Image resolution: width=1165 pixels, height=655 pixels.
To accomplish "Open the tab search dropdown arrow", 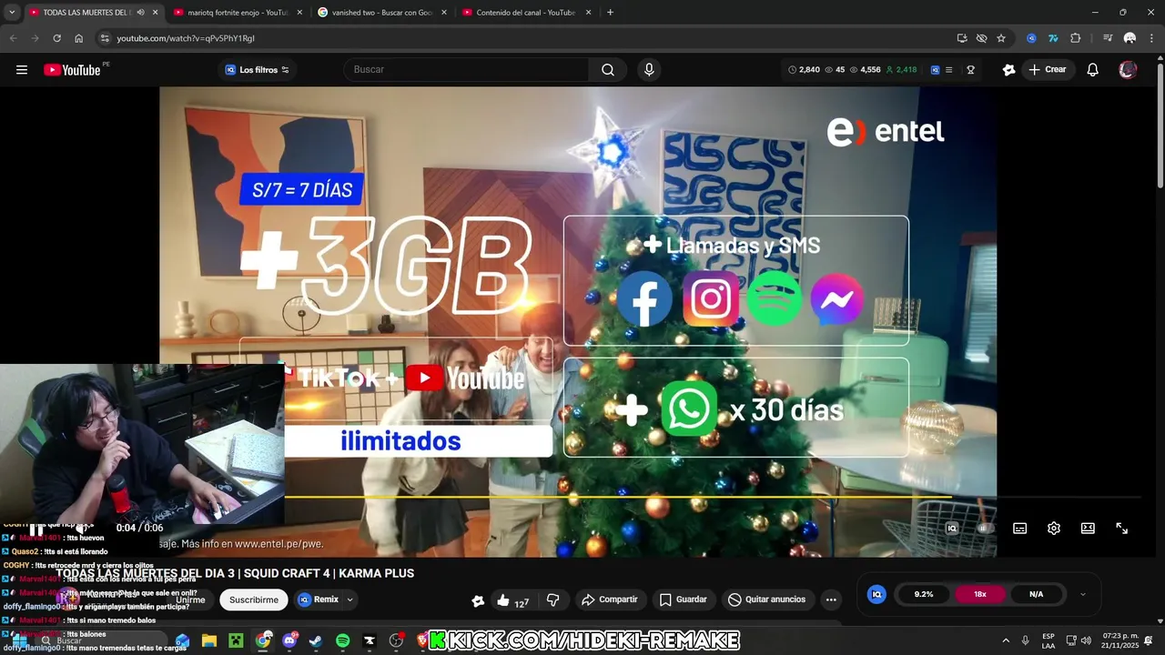I will (x=12, y=13).
